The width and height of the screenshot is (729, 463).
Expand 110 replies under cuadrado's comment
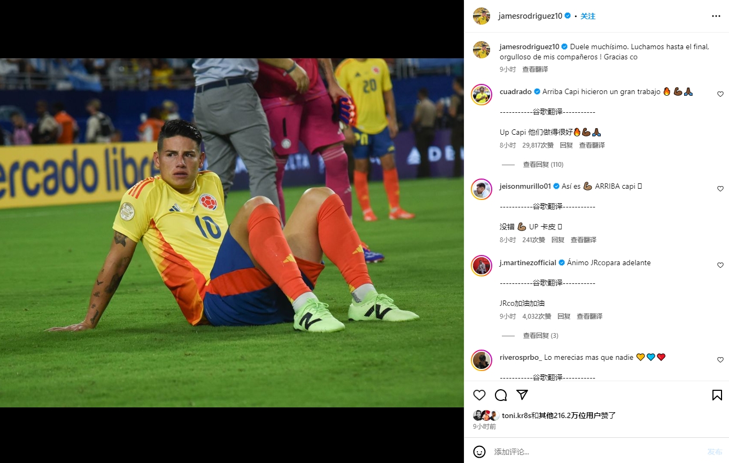click(x=543, y=165)
